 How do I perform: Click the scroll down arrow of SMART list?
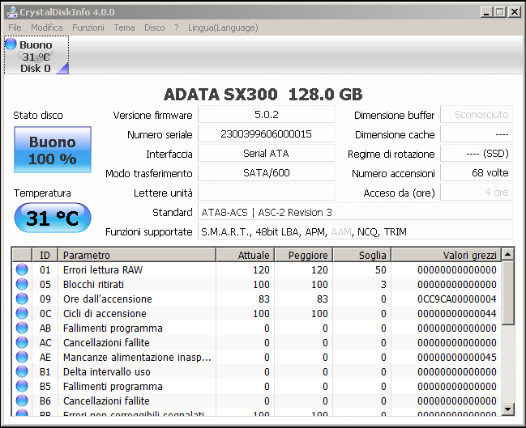pyautogui.click(x=508, y=409)
